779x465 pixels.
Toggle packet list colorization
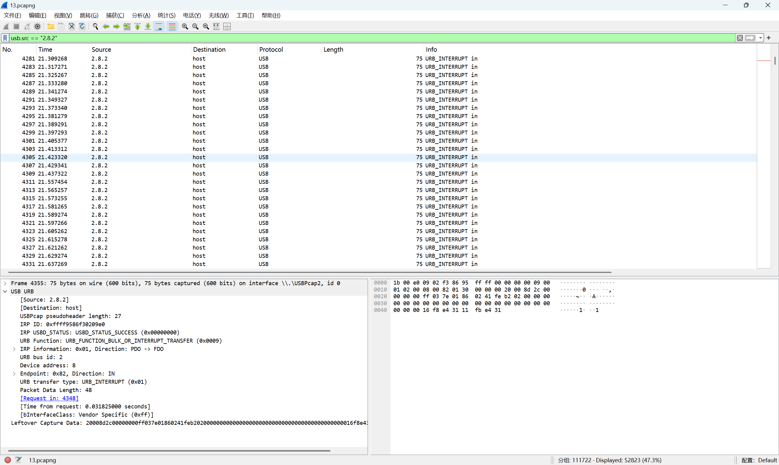pyautogui.click(x=172, y=27)
